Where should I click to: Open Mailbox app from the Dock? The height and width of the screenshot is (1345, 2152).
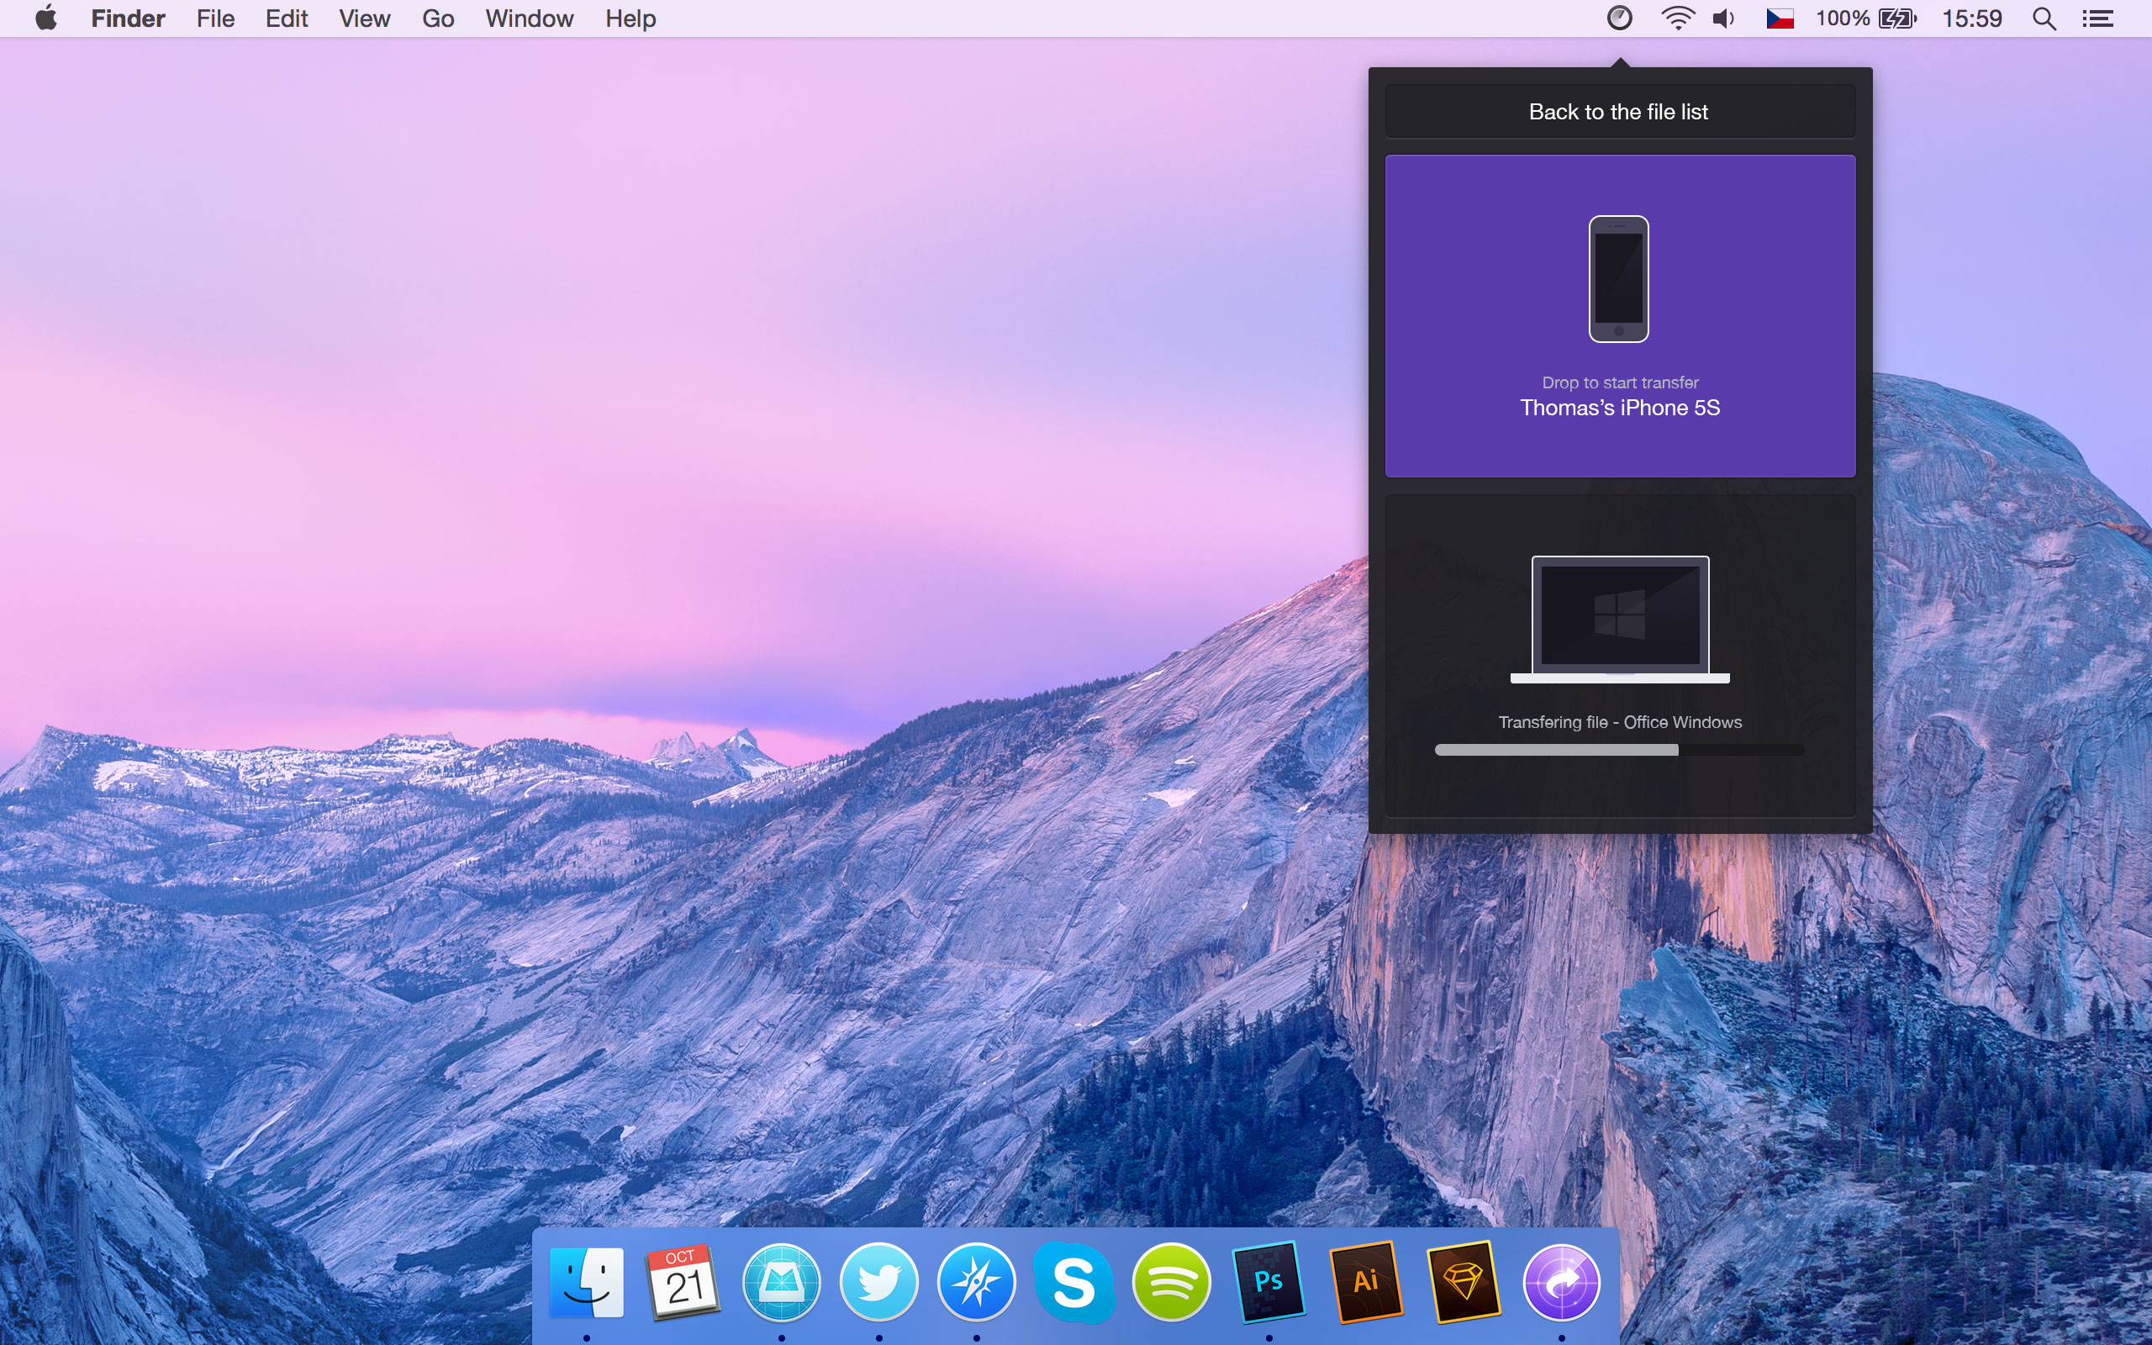[x=781, y=1283]
